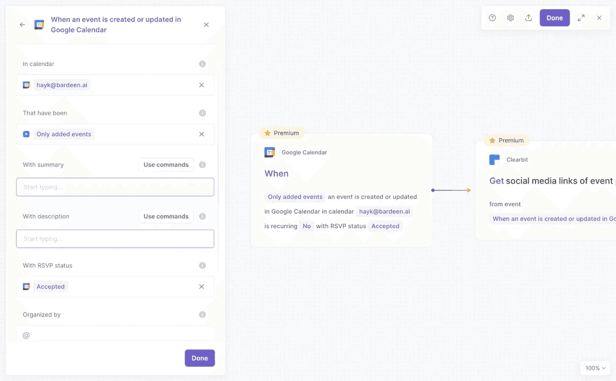Open the That have been selector
The image size is (616, 381).
[x=115, y=134]
